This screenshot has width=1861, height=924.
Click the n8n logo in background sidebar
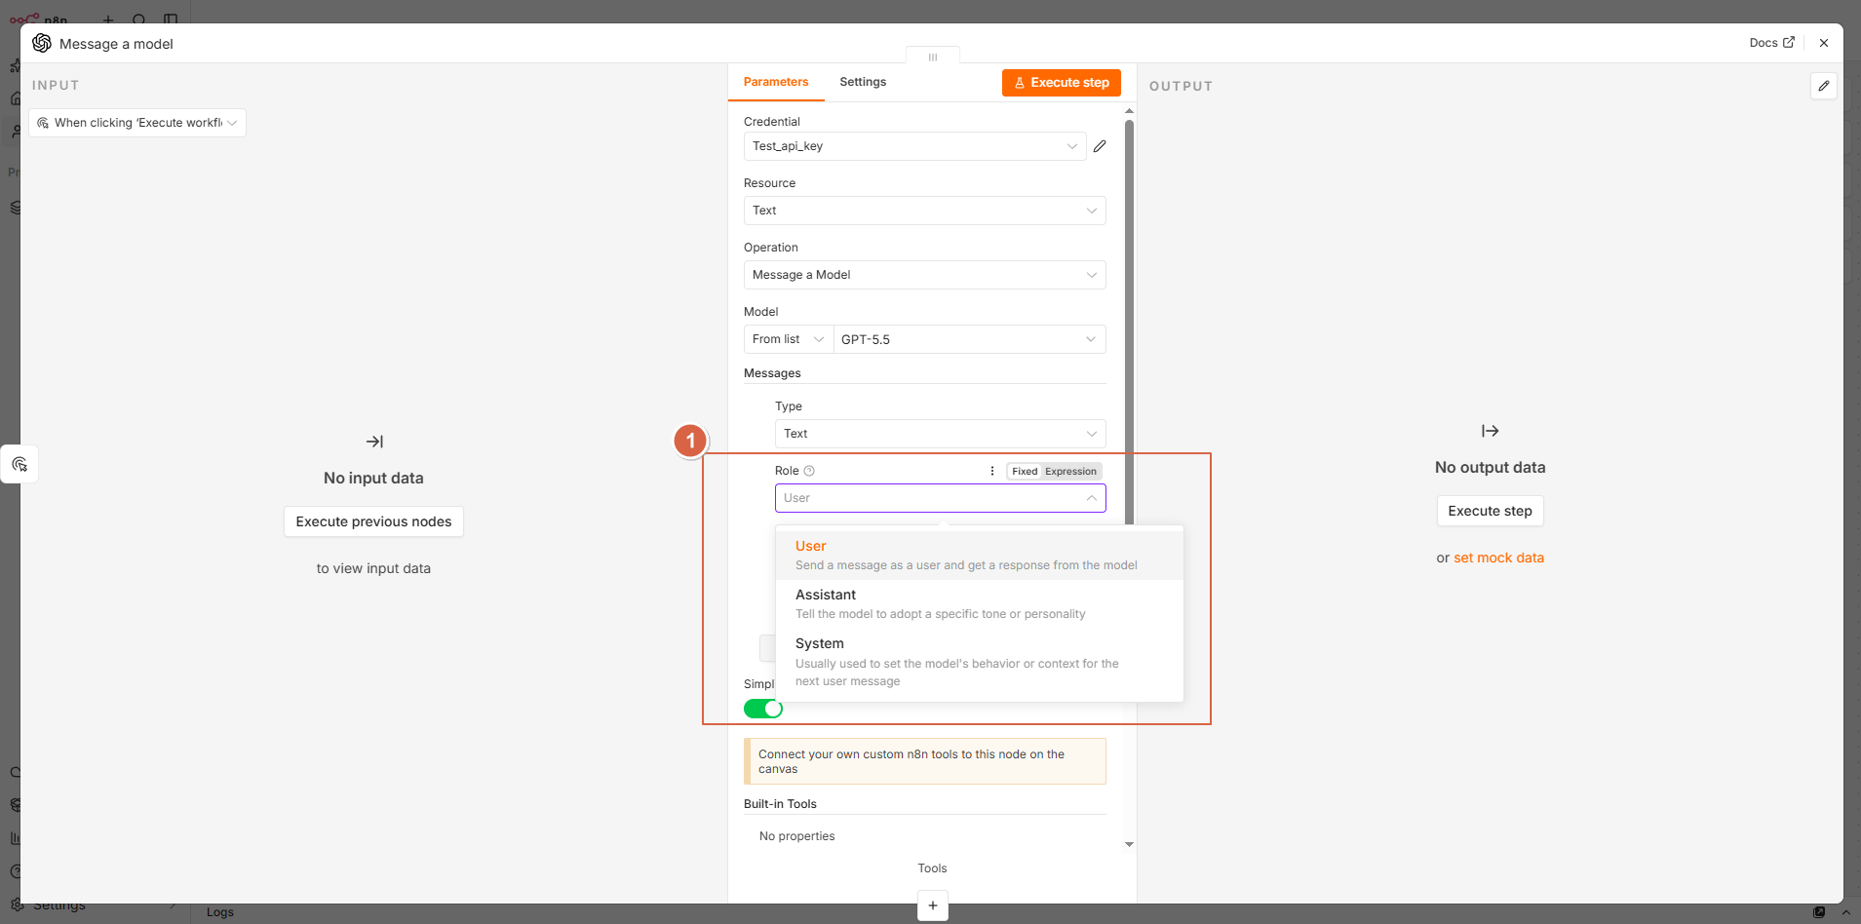[x=39, y=19]
